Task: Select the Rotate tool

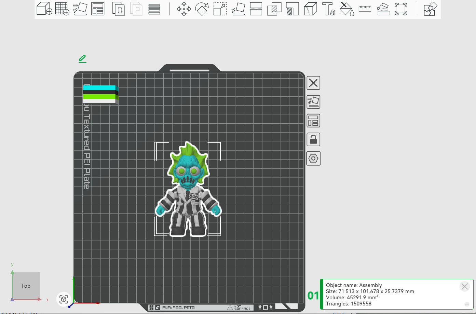Action: 202,9
